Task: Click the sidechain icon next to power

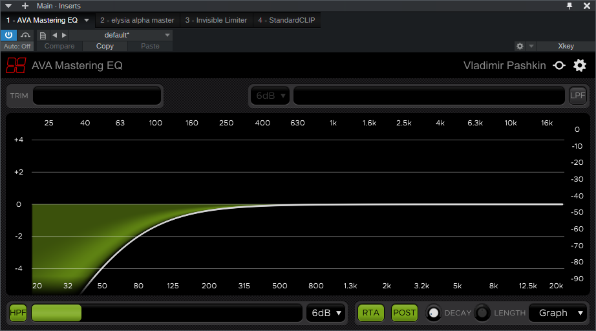Action: point(25,36)
